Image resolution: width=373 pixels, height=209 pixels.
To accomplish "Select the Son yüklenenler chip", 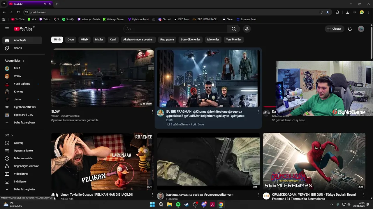I will click(191, 39).
